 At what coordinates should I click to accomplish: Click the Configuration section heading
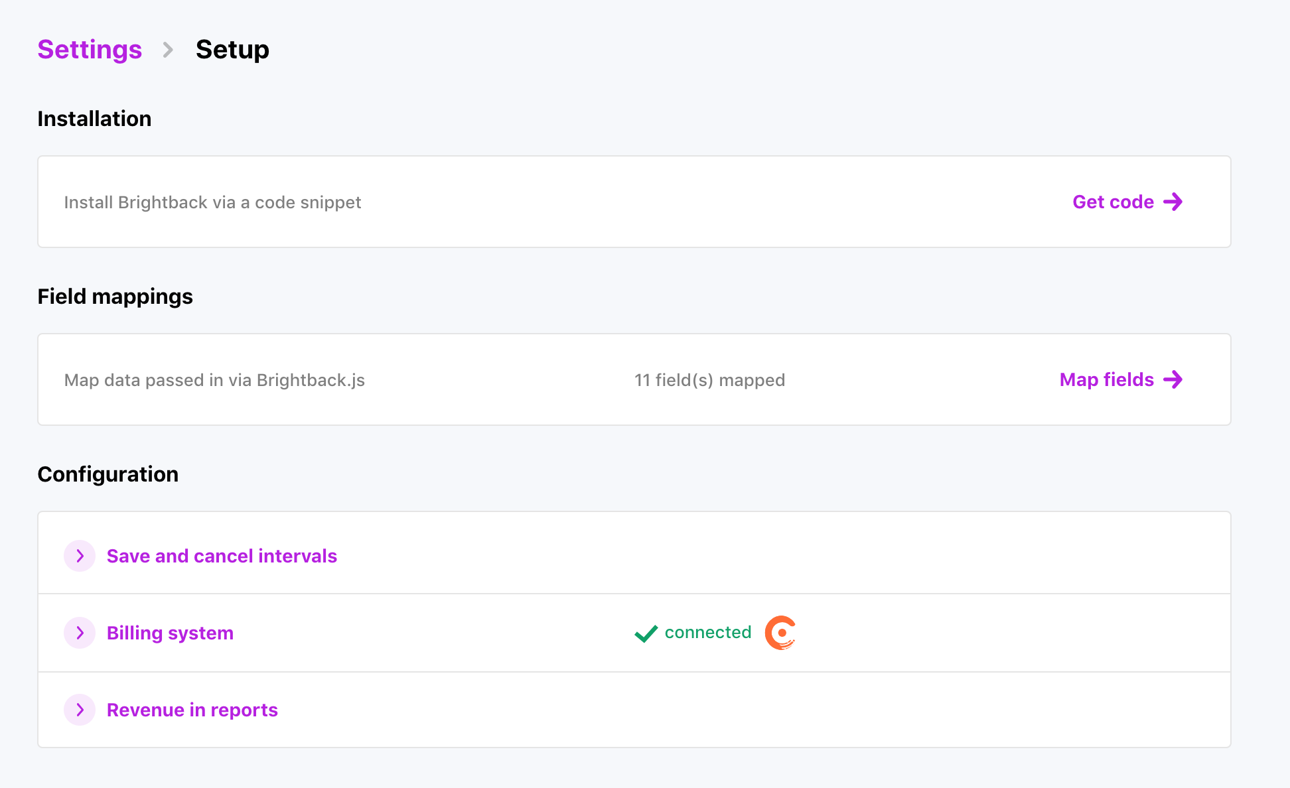tap(107, 474)
